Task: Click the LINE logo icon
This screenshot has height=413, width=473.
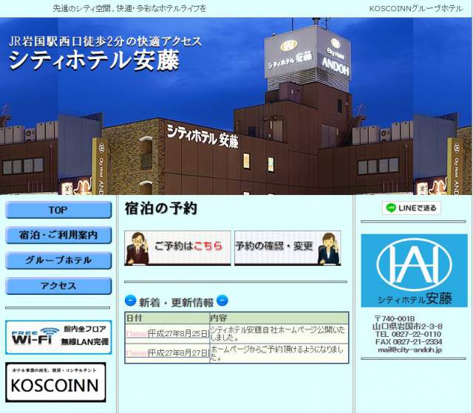Action: [x=391, y=208]
